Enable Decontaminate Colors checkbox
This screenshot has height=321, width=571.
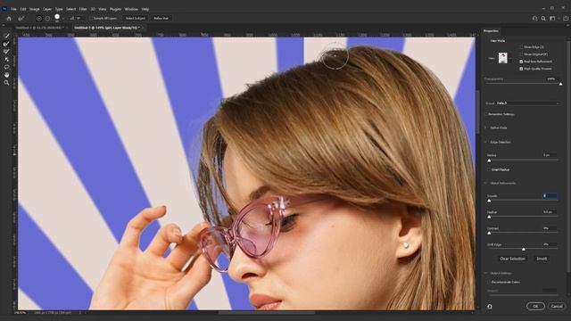point(489,282)
